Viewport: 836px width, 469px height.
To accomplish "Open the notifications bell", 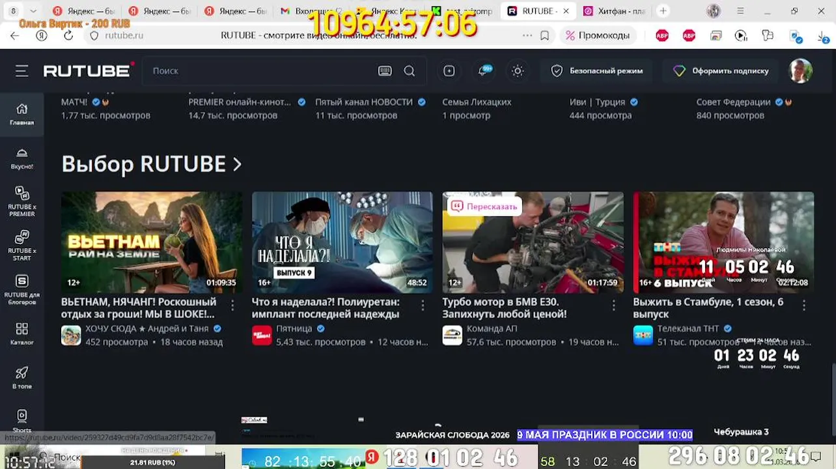I will click(x=483, y=71).
